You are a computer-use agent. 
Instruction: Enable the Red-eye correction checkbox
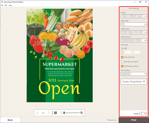tap(122, 62)
